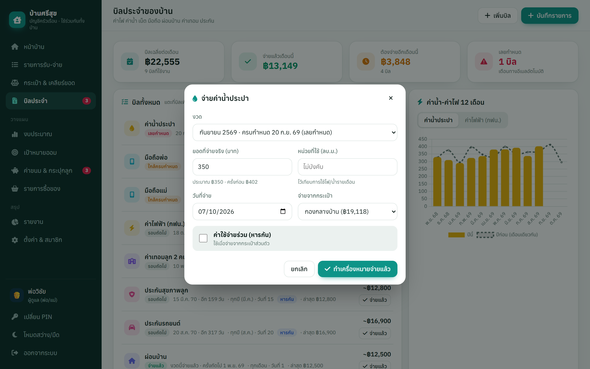Click พ่อวิชัย user profile avatar
The width and height of the screenshot is (590, 369).
click(x=17, y=295)
